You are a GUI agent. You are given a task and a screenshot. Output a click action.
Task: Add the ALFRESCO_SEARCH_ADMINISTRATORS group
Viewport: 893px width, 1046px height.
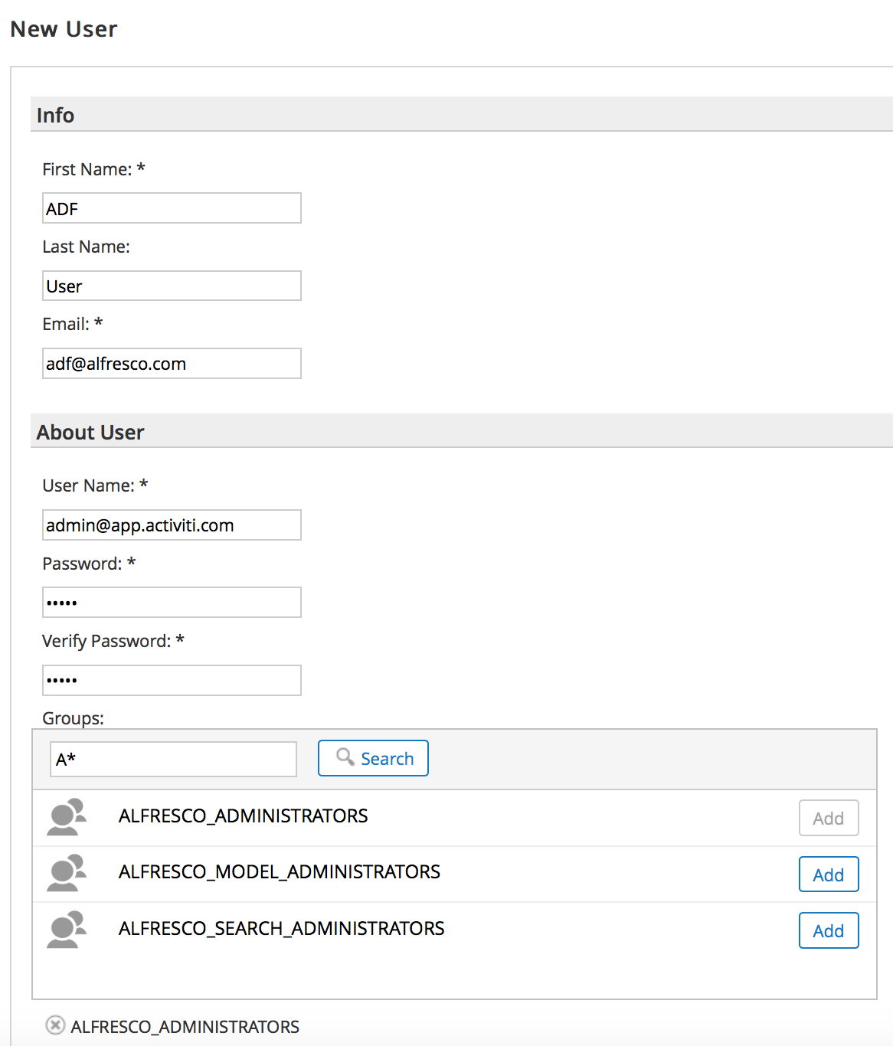point(829,930)
